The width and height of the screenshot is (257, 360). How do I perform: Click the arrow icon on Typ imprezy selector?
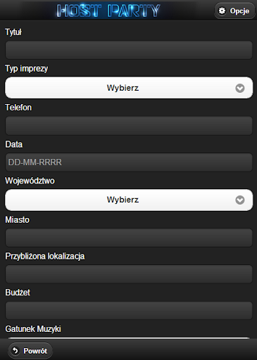pos(240,88)
